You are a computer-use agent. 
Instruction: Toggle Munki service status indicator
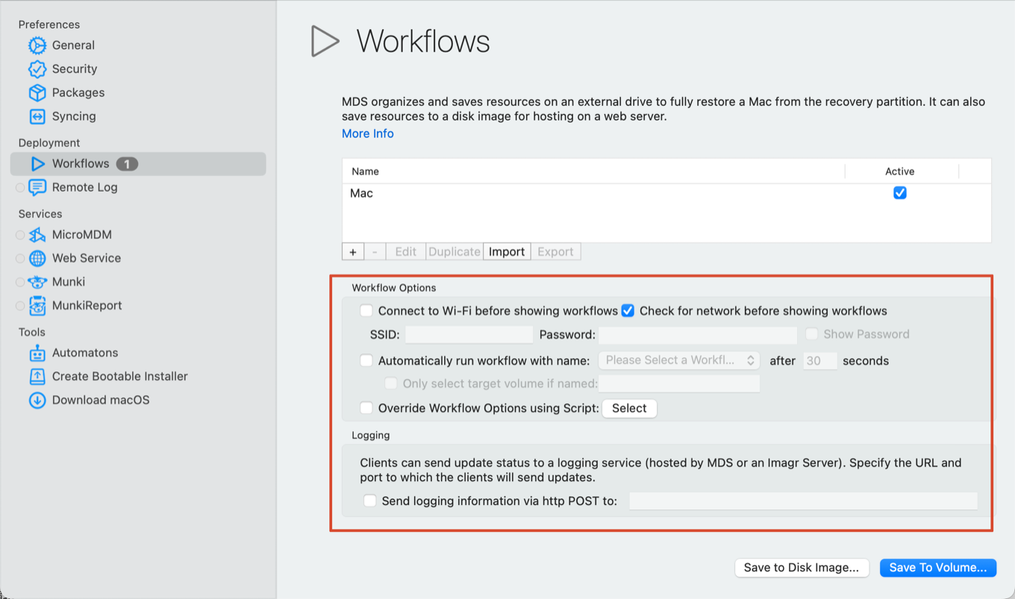point(20,283)
